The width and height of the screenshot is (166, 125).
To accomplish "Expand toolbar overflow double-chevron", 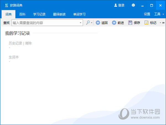I will coord(163,23).
